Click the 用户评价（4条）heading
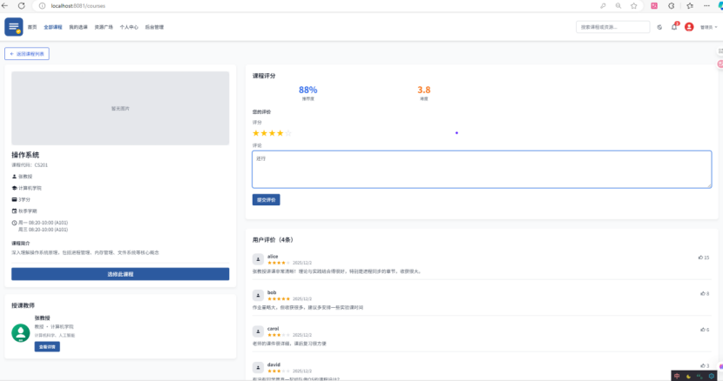Viewport: 723px width, 381px height. pos(273,239)
